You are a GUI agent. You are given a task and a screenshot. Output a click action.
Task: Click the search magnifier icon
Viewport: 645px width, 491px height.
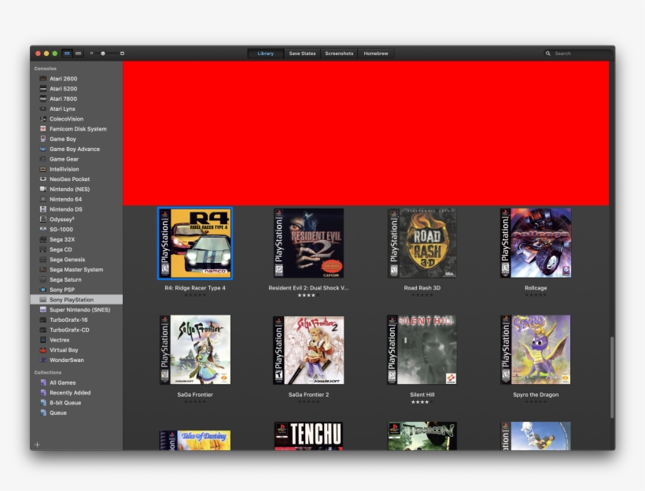click(548, 54)
